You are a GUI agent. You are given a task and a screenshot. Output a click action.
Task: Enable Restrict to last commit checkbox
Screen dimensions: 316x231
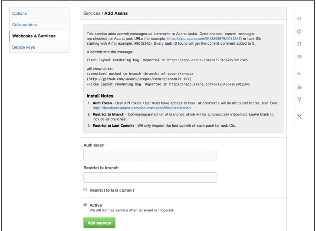point(85,189)
